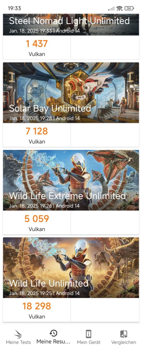Tap the Vergleichen compare icon
The height and width of the screenshot is (349, 142).
coord(124,334)
